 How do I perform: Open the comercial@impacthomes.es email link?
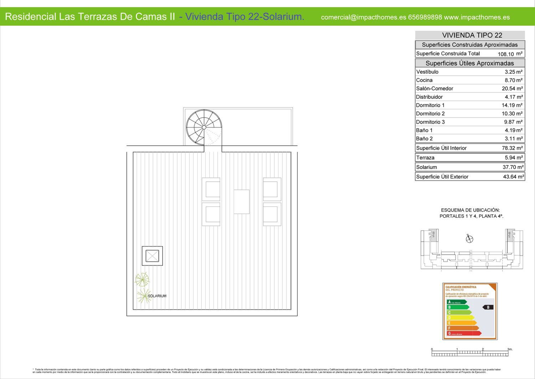[x=363, y=17]
